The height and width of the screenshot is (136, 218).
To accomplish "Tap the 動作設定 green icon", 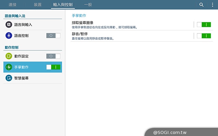I will coord(9,56).
